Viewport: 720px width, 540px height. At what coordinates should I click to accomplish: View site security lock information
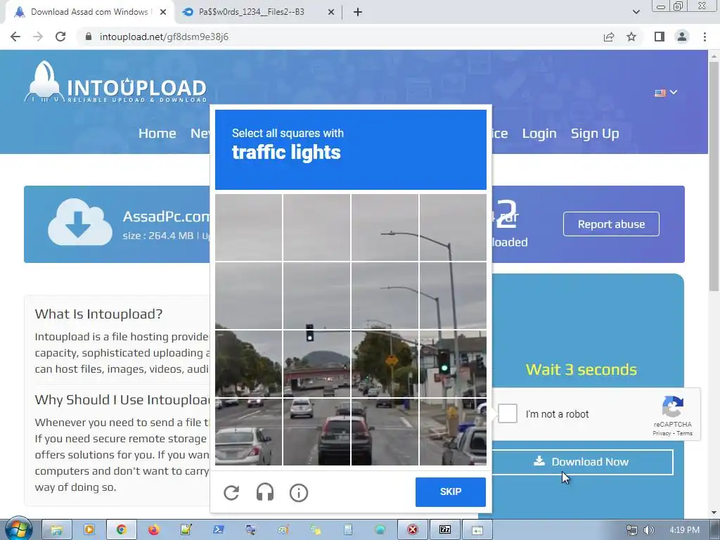(89, 37)
